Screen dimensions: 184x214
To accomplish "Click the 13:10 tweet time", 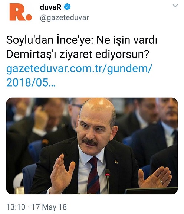I will coord(16,207).
